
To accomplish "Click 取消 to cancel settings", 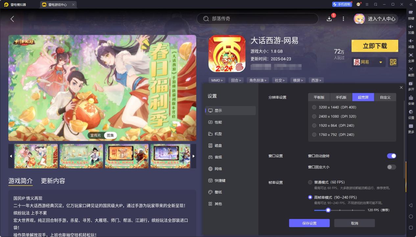I will tap(355, 223).
